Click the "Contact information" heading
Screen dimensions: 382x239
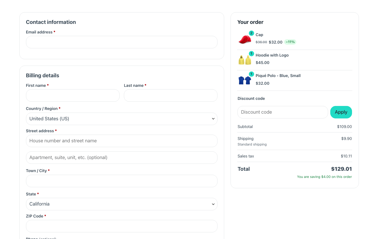tap(51, 22)
